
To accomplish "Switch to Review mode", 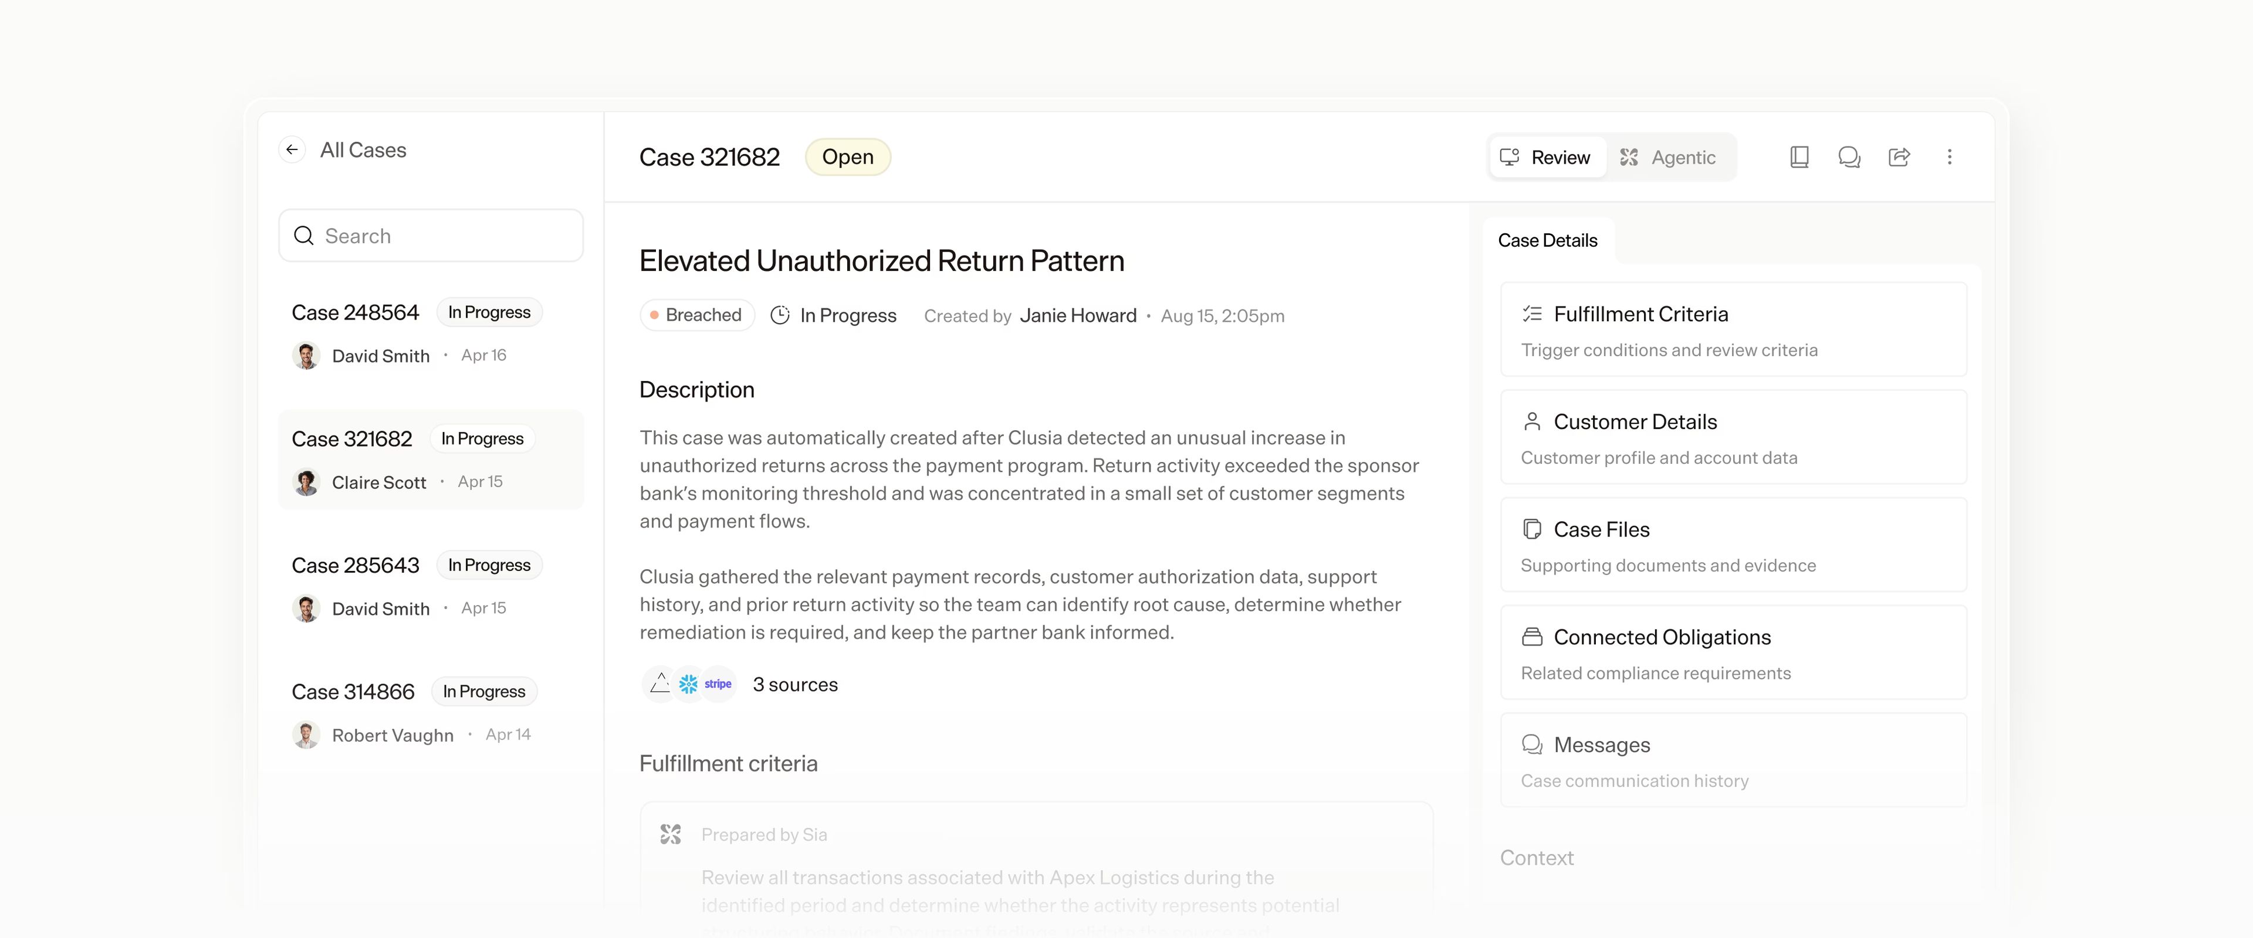I will pyautogui.click(x=1547, y=157).
